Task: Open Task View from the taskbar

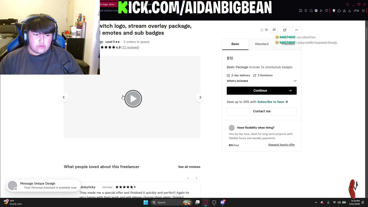Action: (197, 202)
